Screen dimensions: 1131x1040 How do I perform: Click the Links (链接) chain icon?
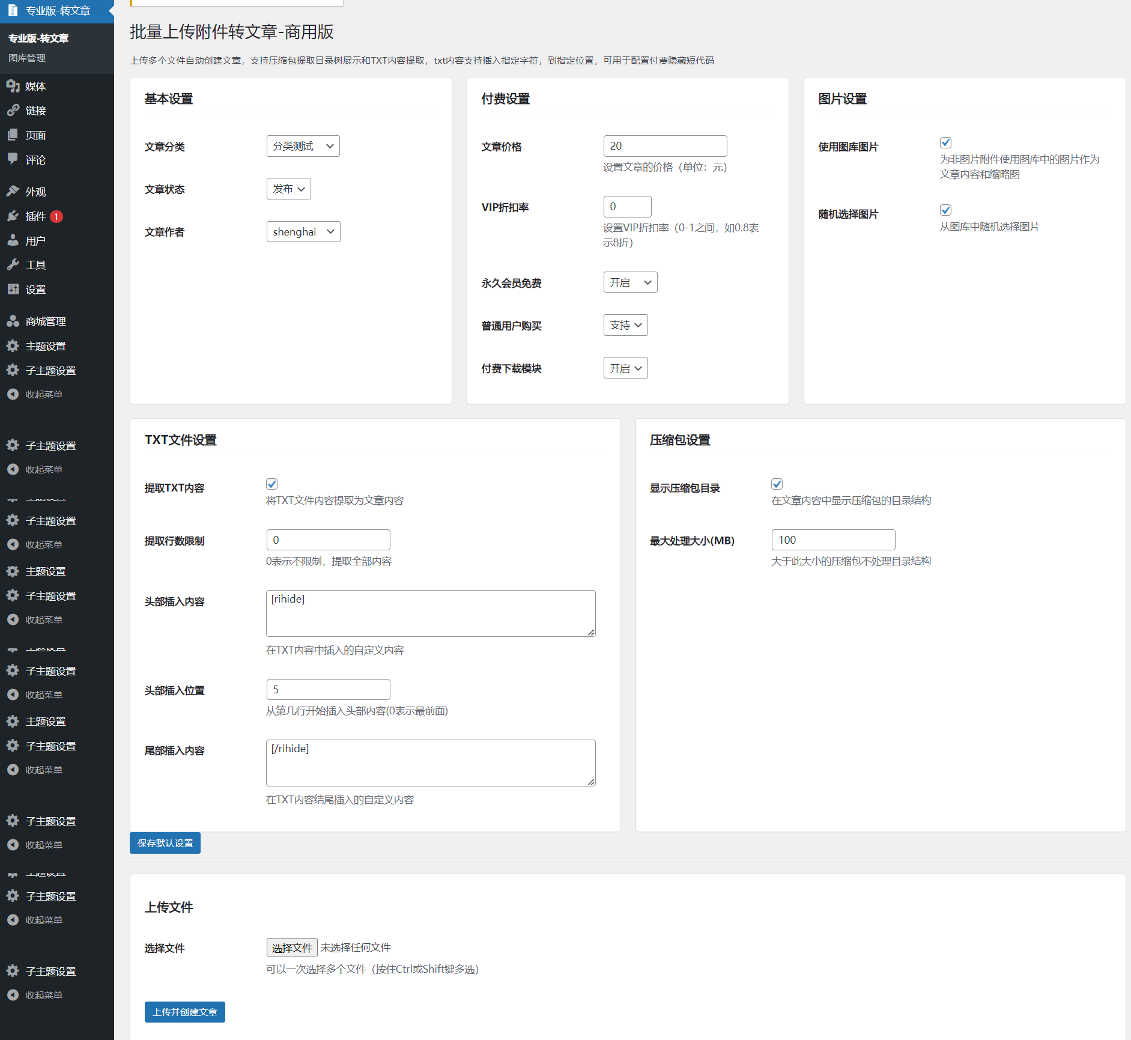coord(13,110)
